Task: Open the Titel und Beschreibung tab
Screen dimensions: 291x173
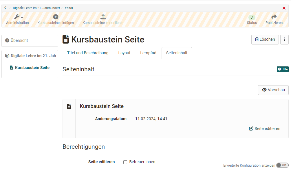Action: pyautogui.click(x=88, y=53)
